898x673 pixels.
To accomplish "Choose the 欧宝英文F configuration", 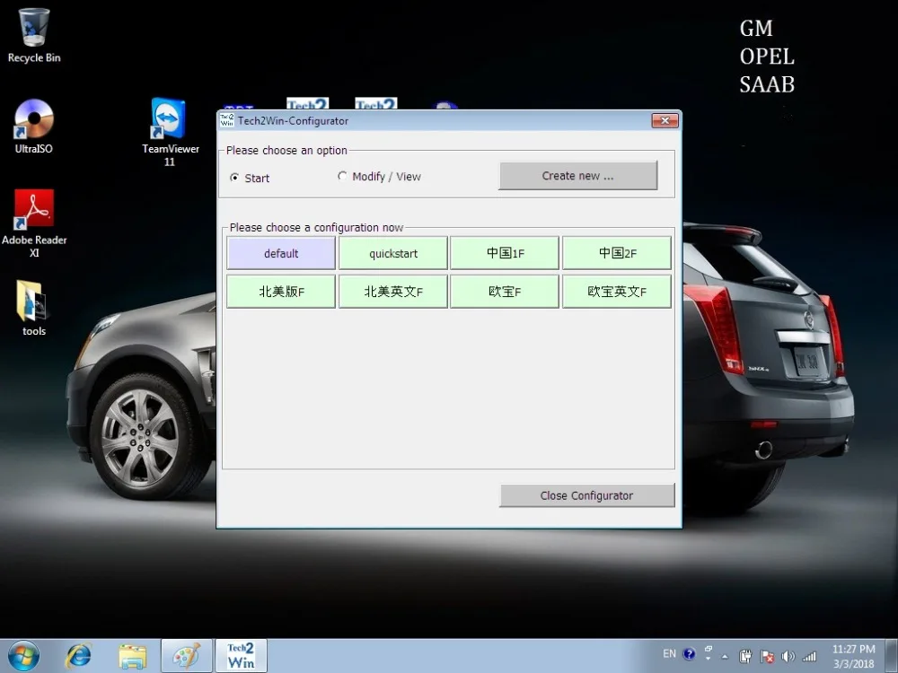I will coord(617,292).
